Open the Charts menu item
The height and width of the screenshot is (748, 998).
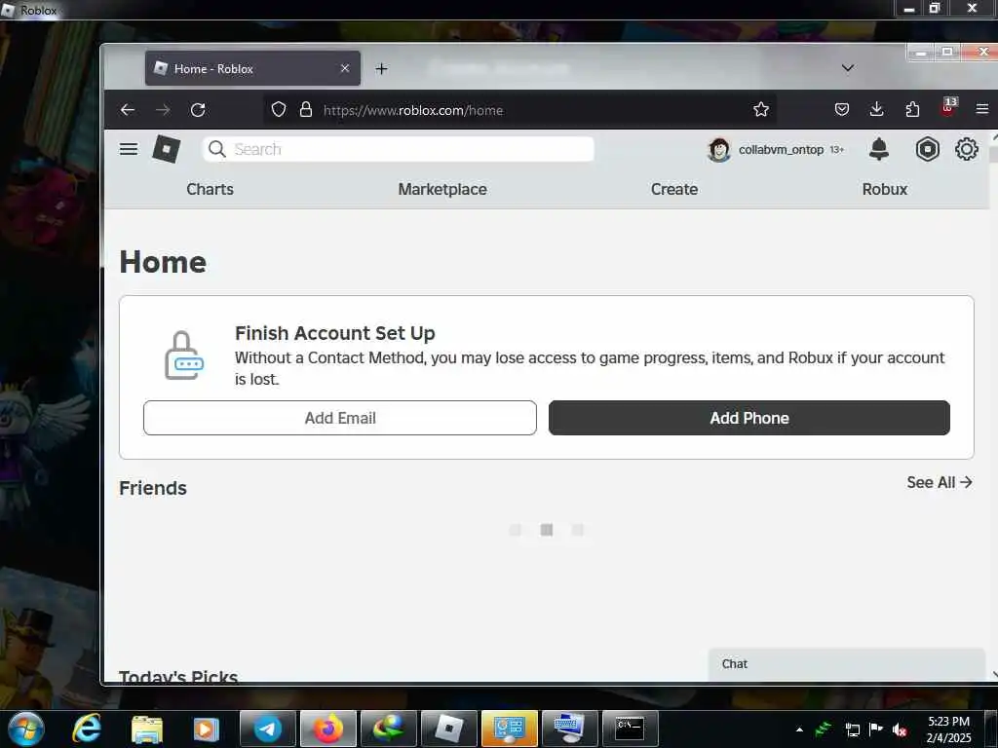[x=211, y=189]
